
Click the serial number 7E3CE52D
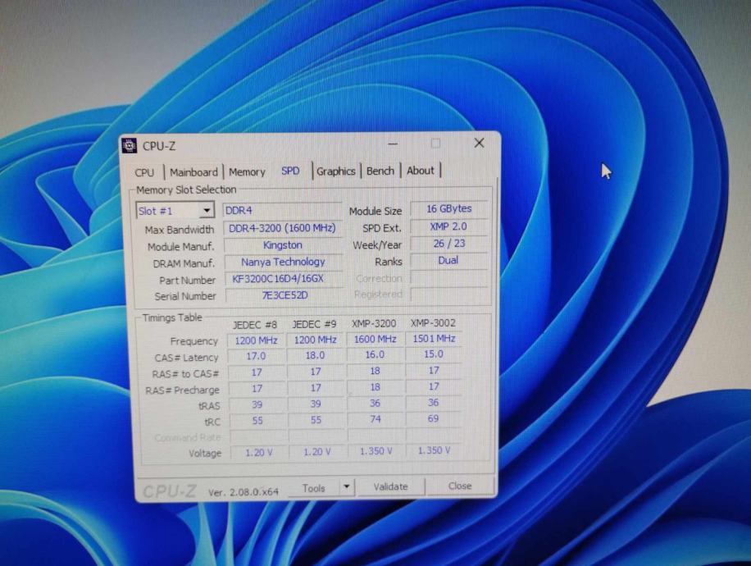[284, 295]
